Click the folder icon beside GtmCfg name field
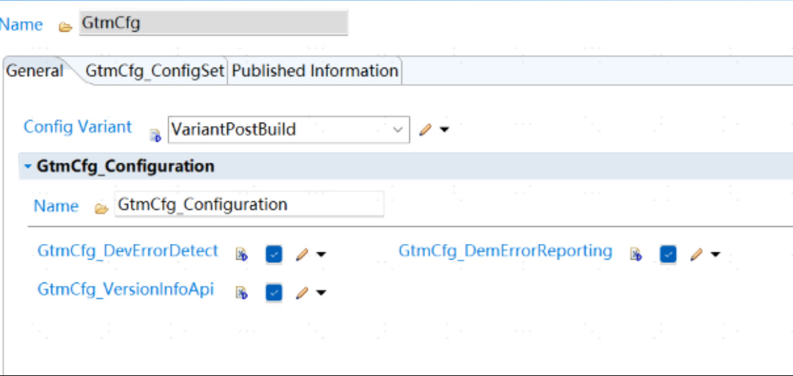This screenshot has height=376, width=793. pyautogui.click(x=65, y=27)
